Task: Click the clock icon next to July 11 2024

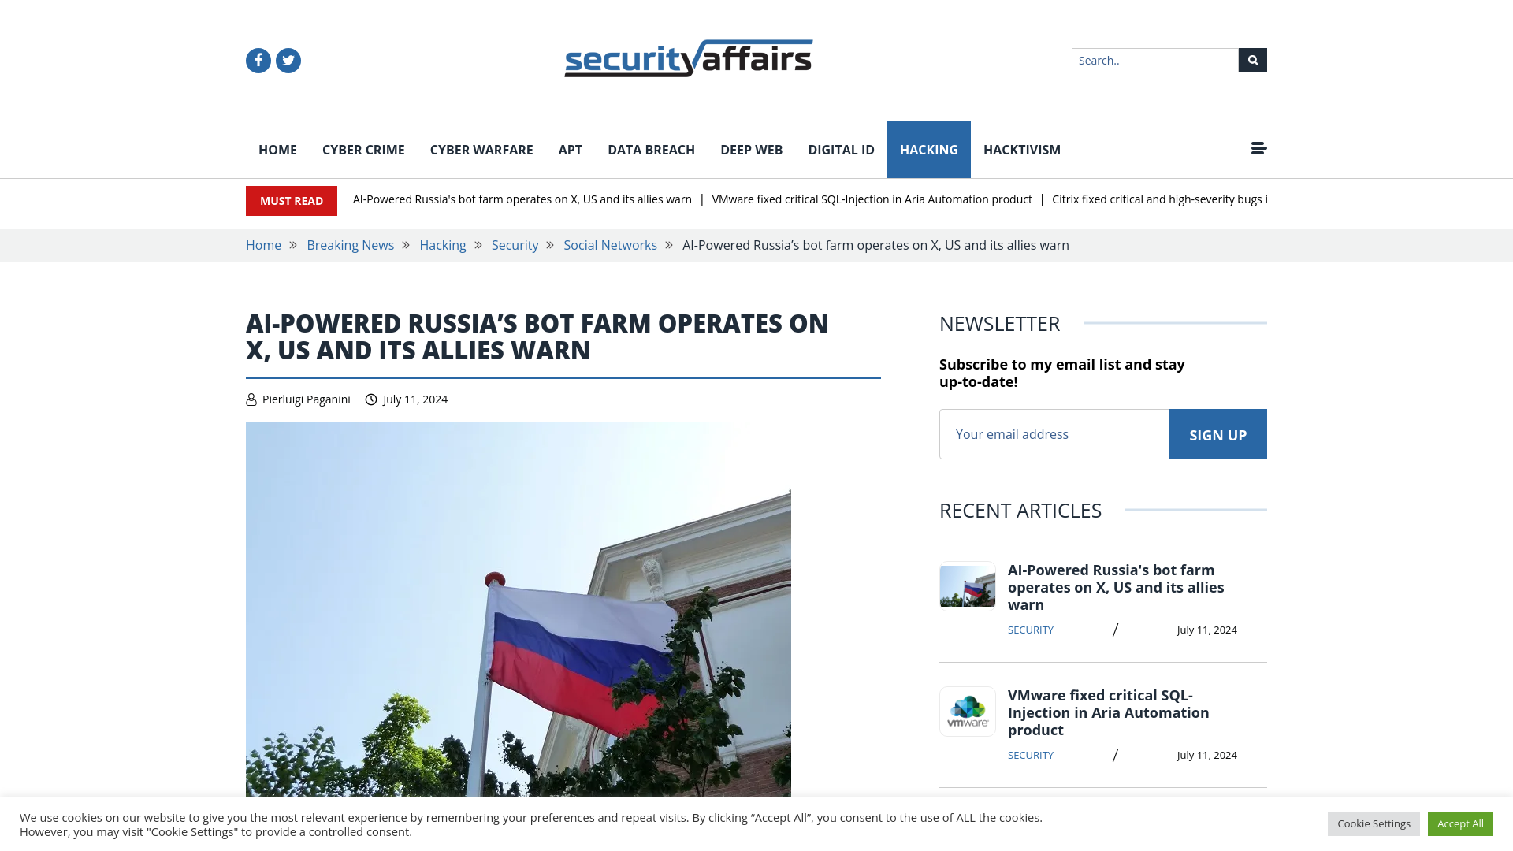Action: click(371, 399)
